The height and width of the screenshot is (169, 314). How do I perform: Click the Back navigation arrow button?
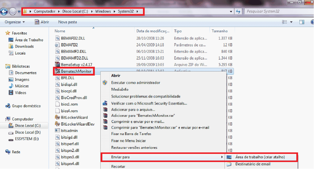4,12
